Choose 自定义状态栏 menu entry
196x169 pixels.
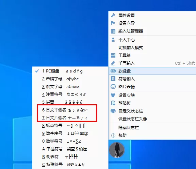pos(152,111)
